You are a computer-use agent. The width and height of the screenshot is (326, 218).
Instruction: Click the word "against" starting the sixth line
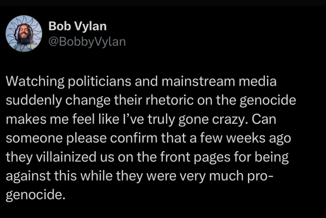28,176
